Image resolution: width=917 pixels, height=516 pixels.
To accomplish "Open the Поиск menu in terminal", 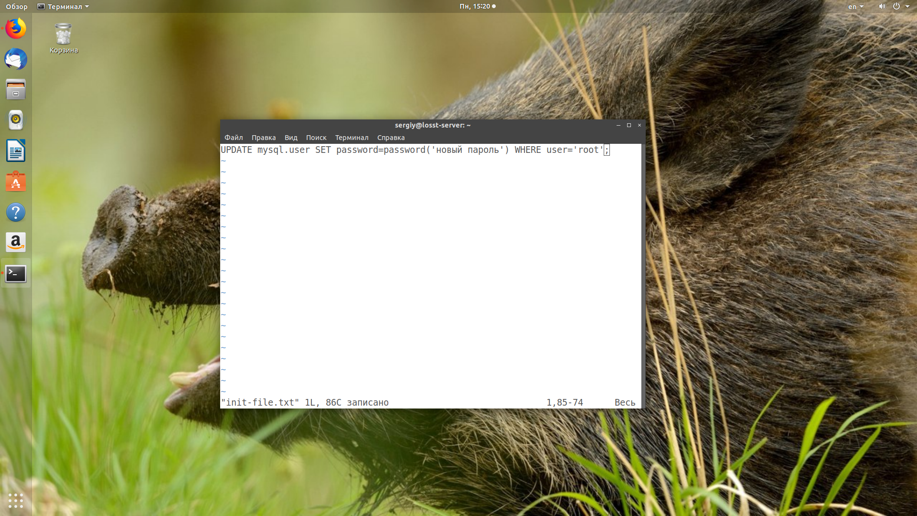I will click(x=316, y=138).
